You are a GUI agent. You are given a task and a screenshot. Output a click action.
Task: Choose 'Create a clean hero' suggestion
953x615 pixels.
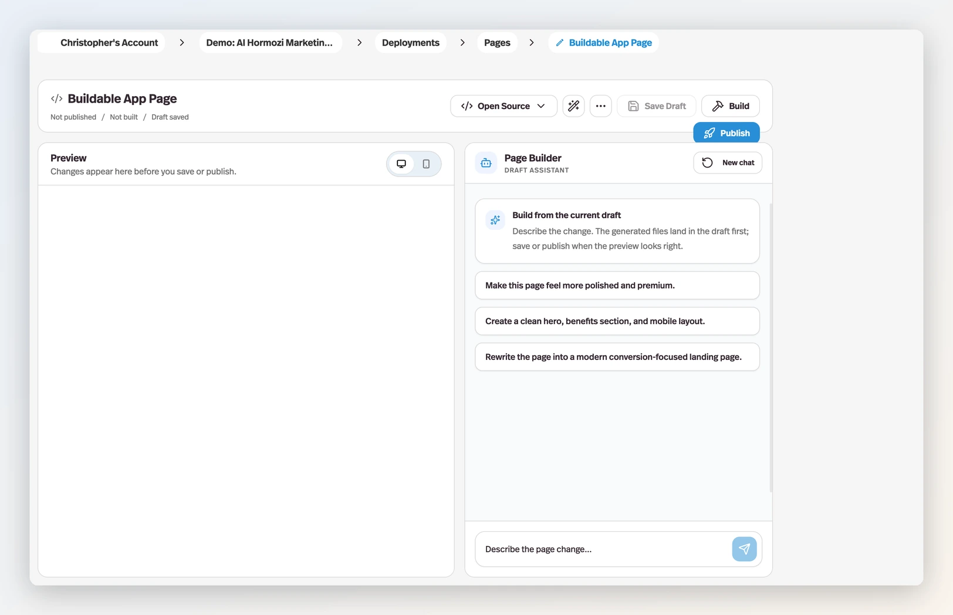coord(617,321)
